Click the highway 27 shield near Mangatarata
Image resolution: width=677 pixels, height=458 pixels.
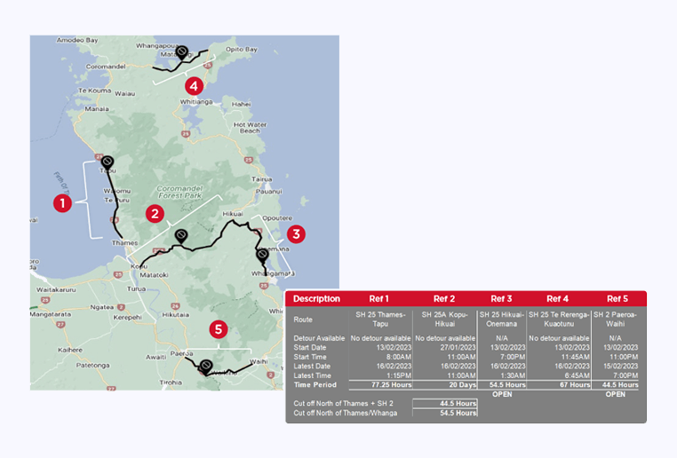pyautogui.click(x=60, y=324)
